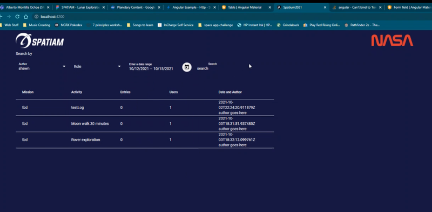
Task: Close the Angular Example - Http tab
Action: click(x=214, y=8)
